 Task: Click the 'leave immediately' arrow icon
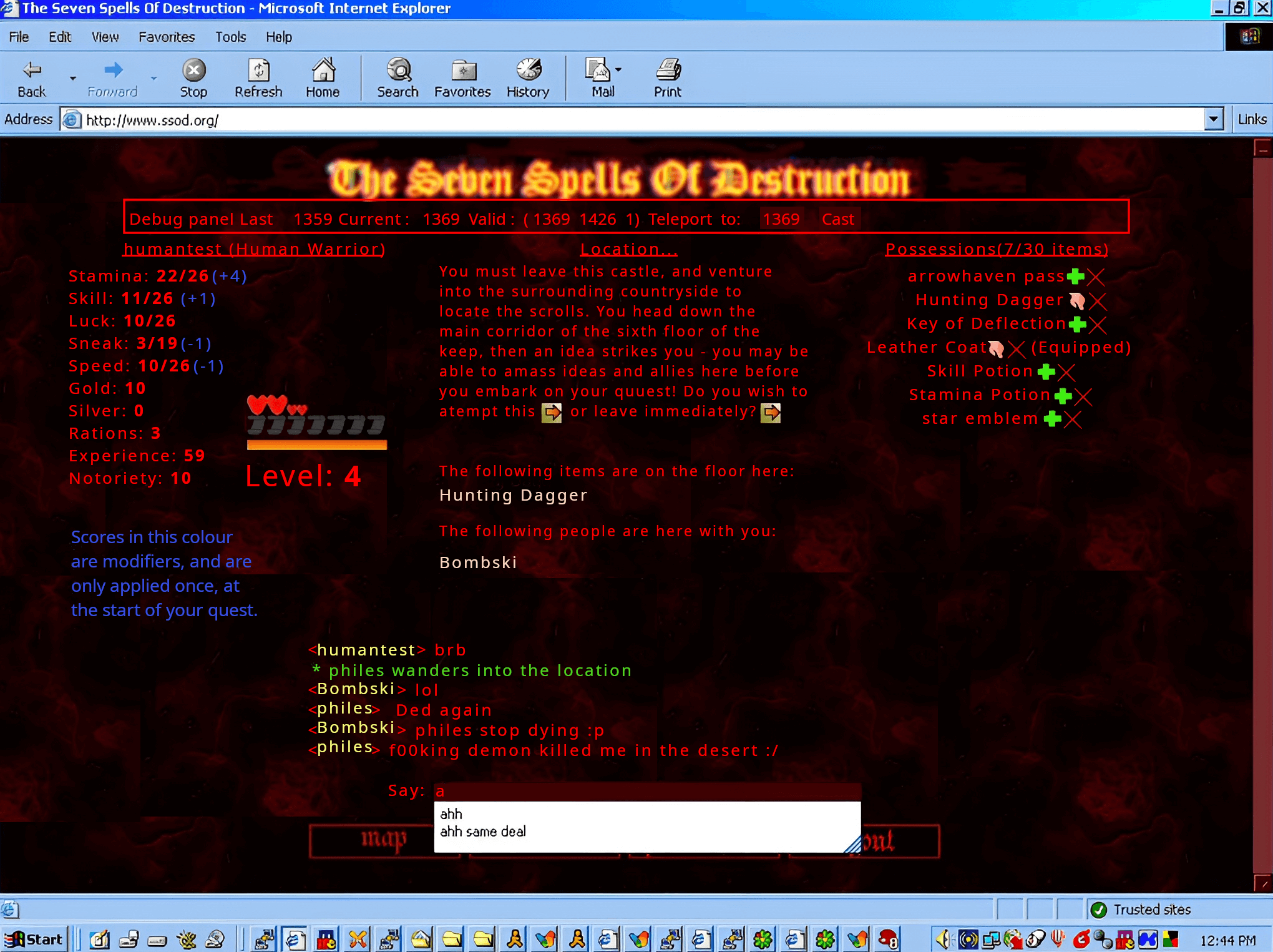(x=771, y=413)
